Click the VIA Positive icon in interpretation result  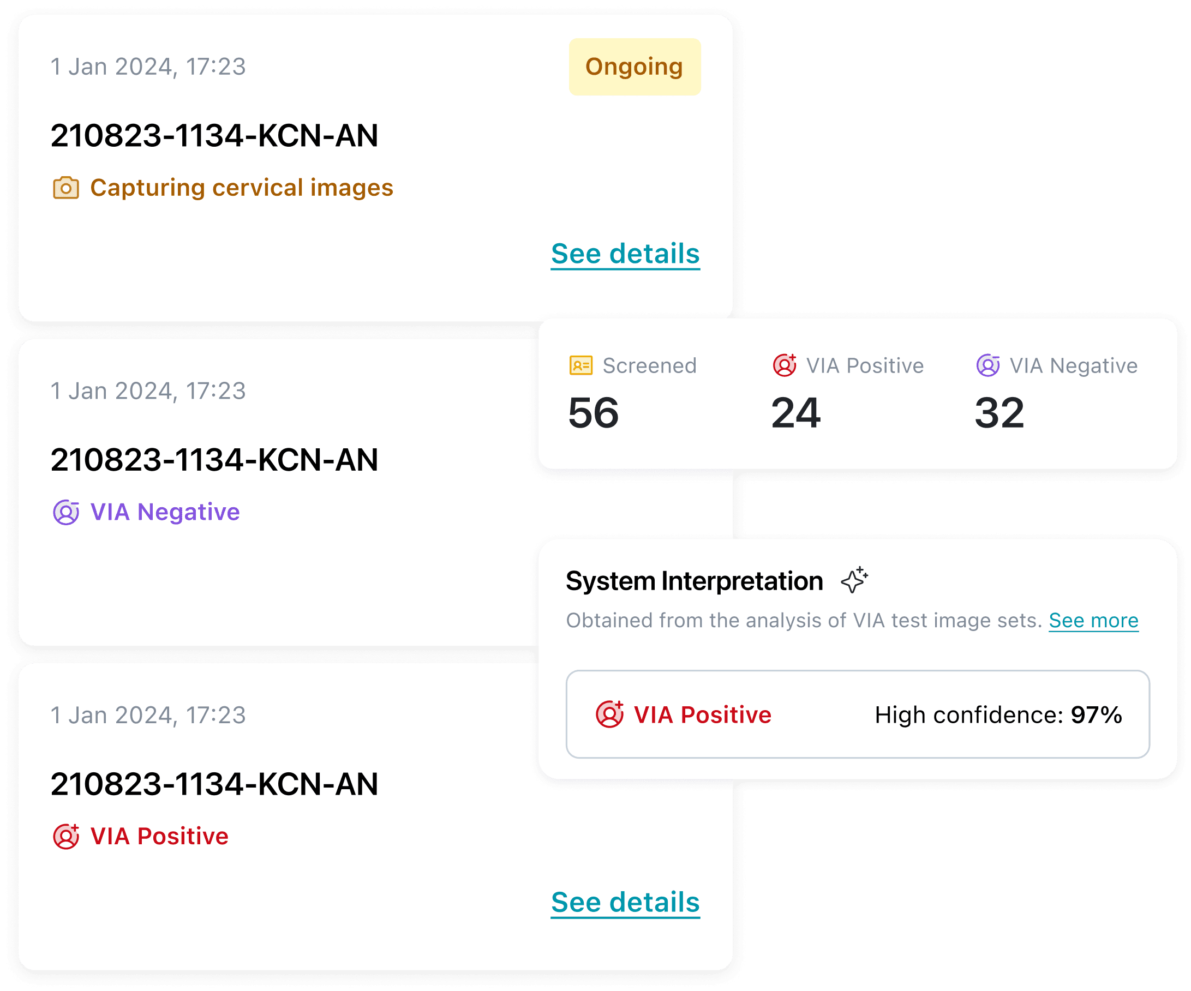(x=609, y=714)
